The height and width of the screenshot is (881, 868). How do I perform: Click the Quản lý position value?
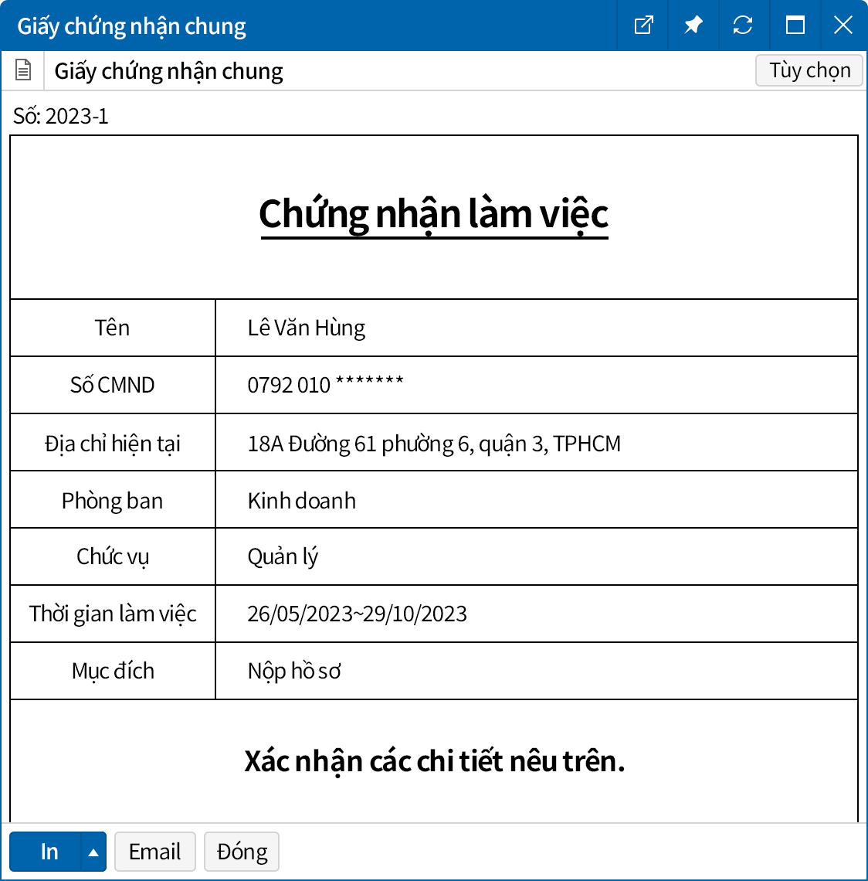tap(283, 557)
